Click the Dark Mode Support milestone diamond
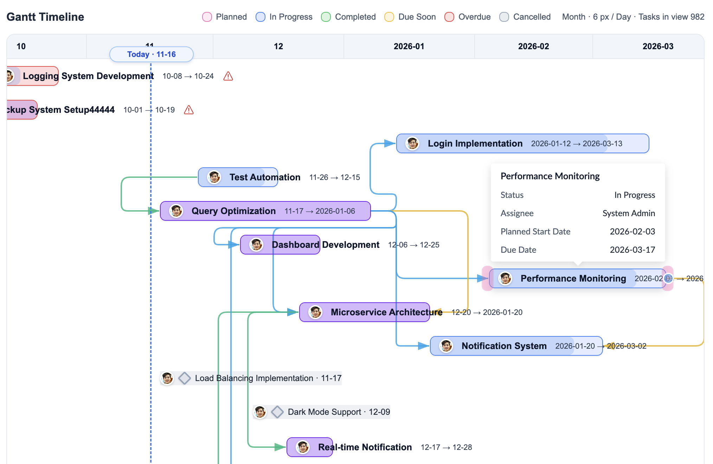 (x=277, y=412)
